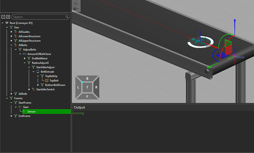Click the magnifier icon in the search box
Screen dimensions: 254x153
pyautogui.click(x=67, y=17)
